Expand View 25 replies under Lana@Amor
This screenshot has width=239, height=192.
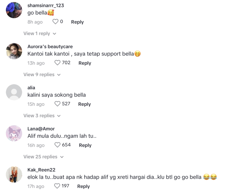coord(43,157)
